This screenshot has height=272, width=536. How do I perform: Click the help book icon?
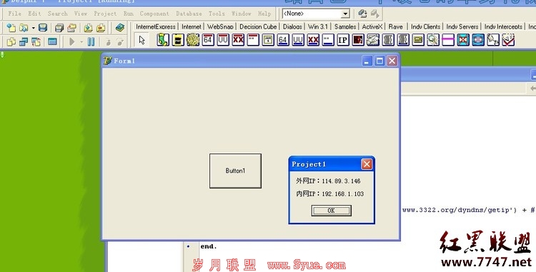pos(119,28)
